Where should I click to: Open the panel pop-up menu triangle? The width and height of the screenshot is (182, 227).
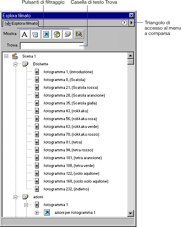tap(131, 23)
